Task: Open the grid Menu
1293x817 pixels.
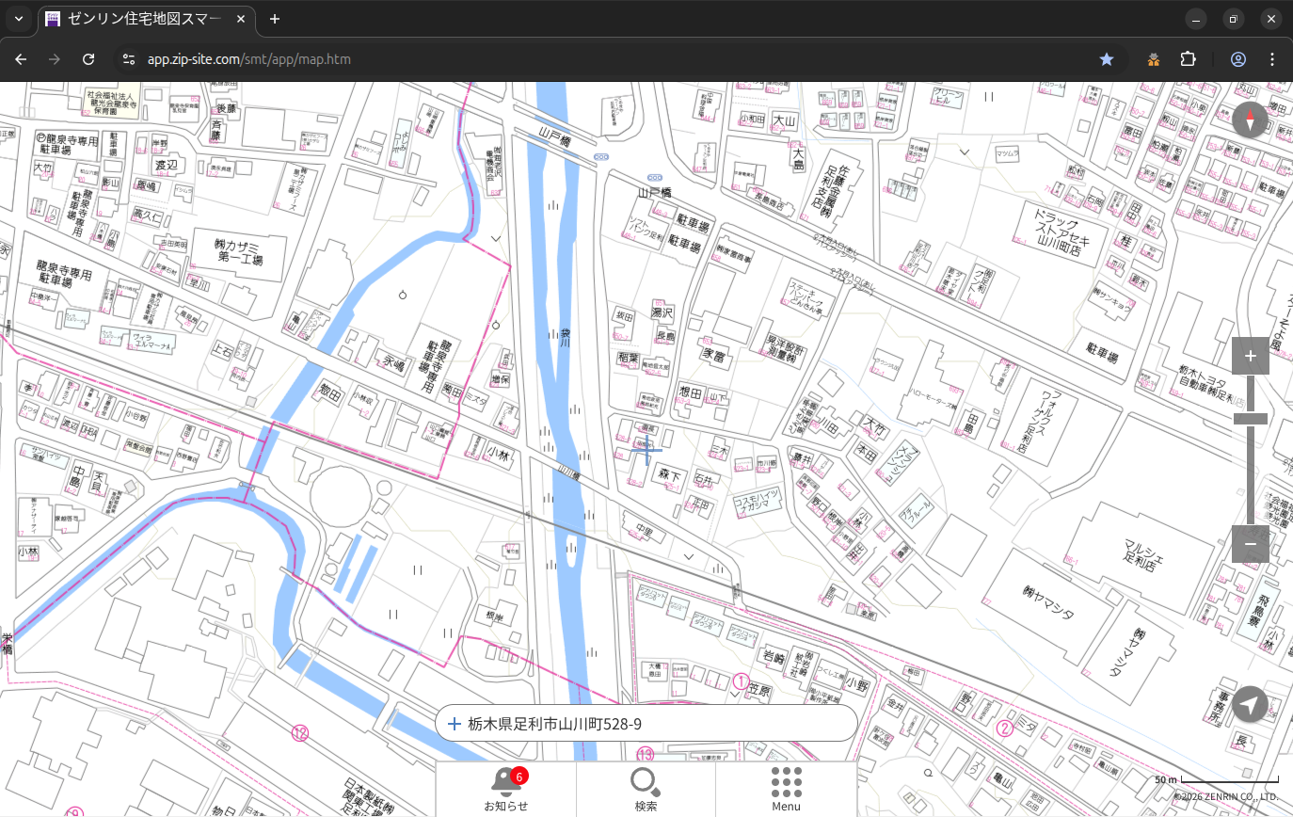Action: click(x=786, y=789)
